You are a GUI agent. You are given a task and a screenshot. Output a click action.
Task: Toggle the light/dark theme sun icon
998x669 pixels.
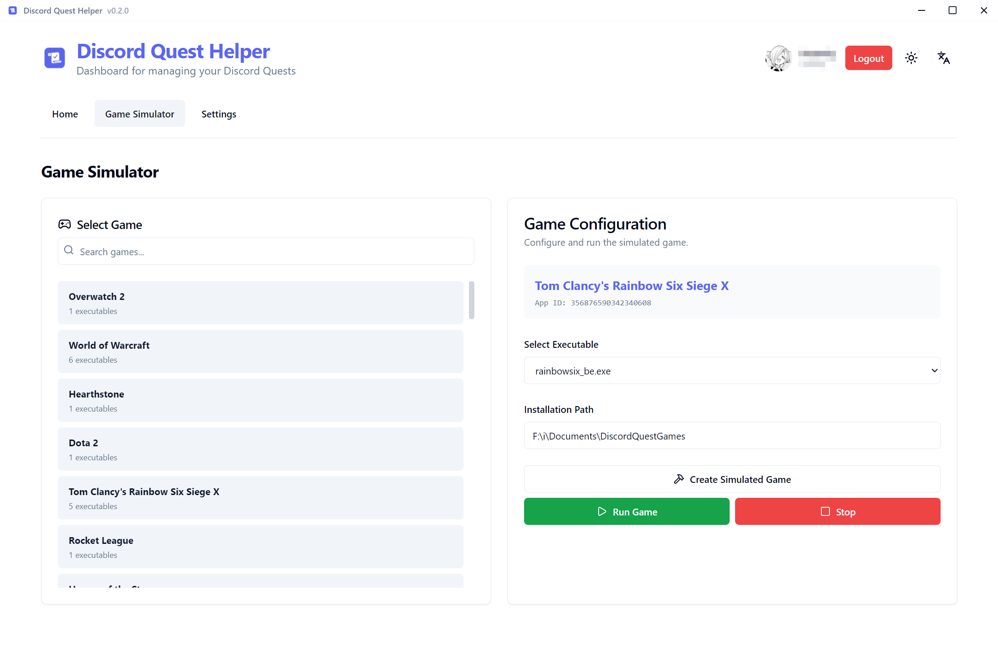911,58
